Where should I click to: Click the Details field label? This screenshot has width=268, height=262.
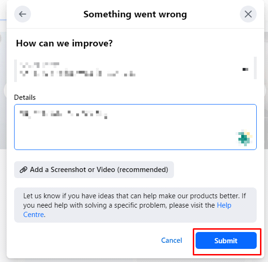[x=25, y=97]
